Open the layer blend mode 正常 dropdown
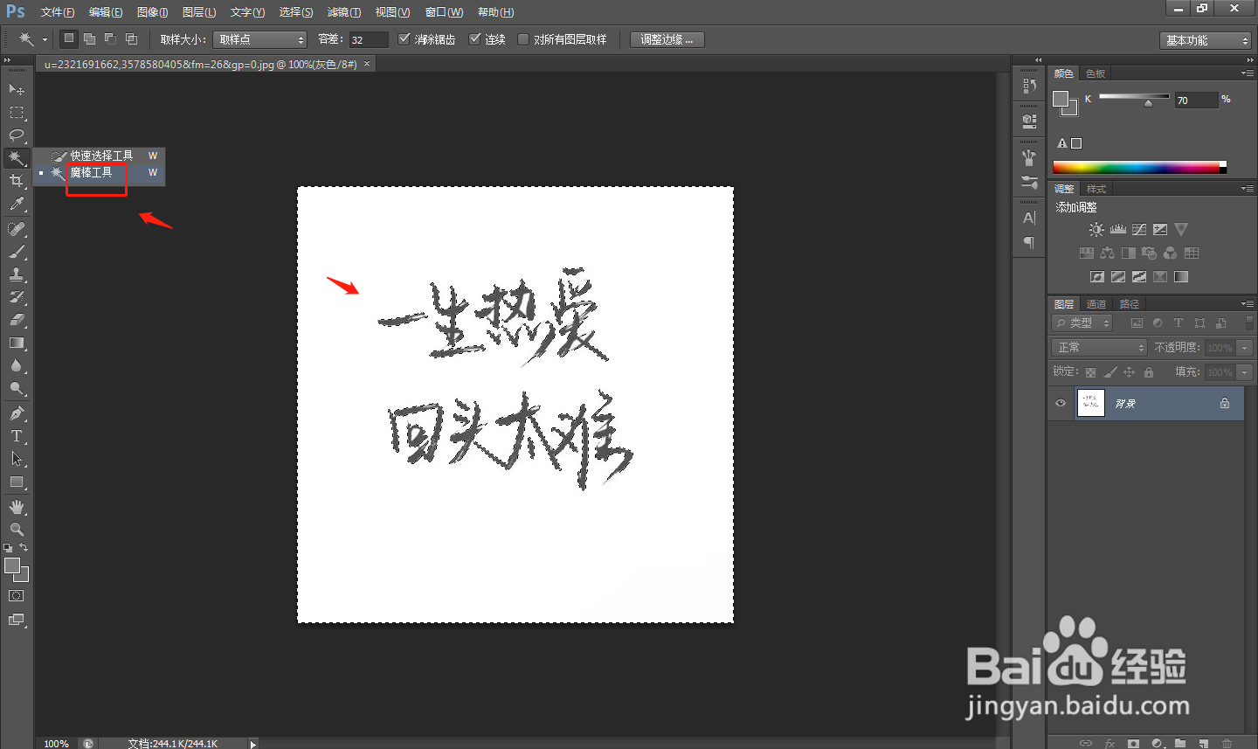The height and width of the screenshot is (749, 1258). 1099,347
